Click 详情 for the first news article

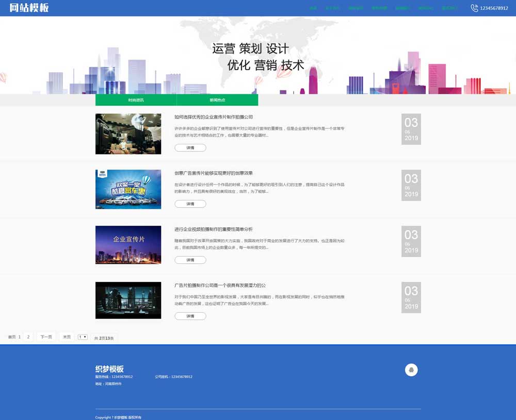click(x=190, y=148)
